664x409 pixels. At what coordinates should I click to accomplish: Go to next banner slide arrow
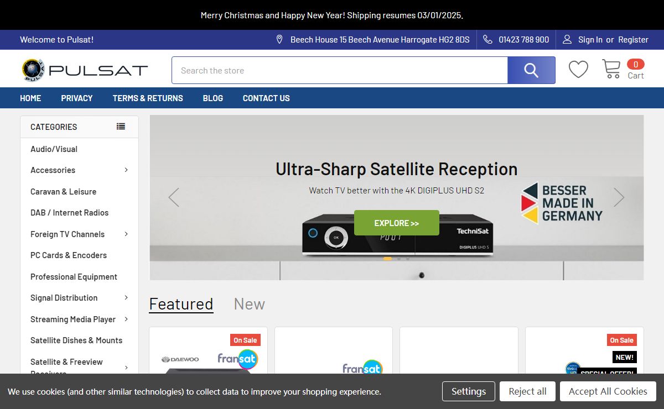[619, 197]
